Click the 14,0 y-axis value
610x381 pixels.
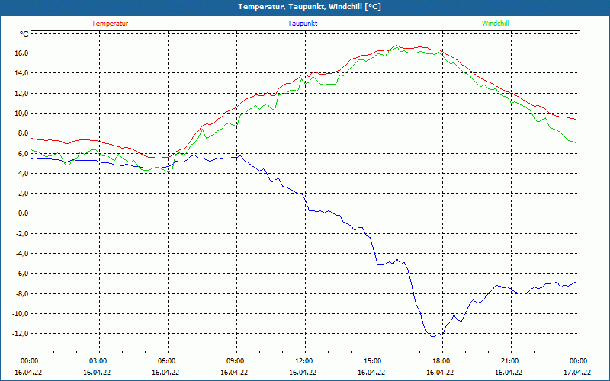pyautogui.click(x=21, y=73)
